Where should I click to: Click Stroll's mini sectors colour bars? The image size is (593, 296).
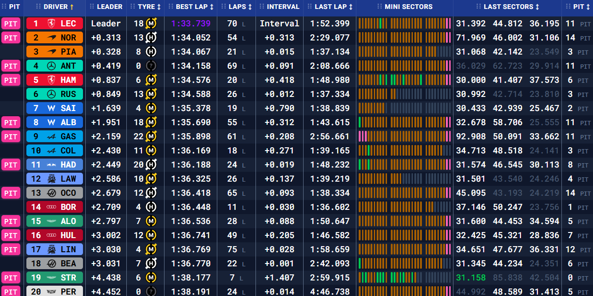404,278
